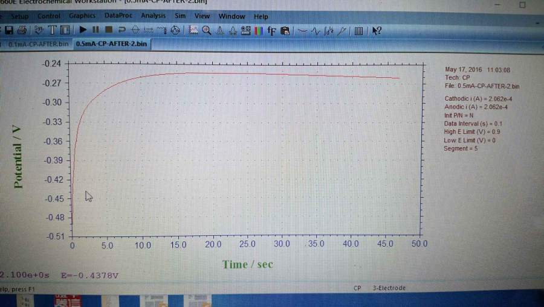This screenshot has width=544, height=307.
Task: Select the Zoom magnifier tool
Action: pyautogui.click(x=207, y=30)
